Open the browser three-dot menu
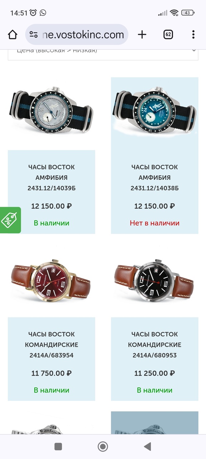The image size is (206, 459). [193, 34]
